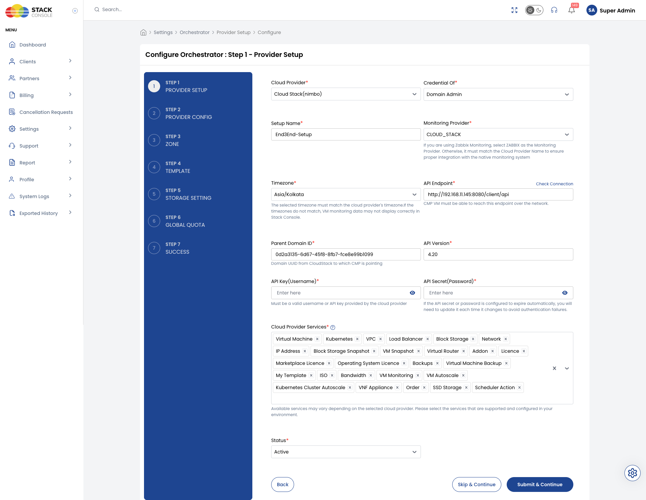Click the Profile chevron arrow
This screenshot has width=646, height=500.
click(70, 179)
